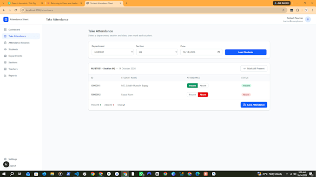Mark Faysal Alam as Present
Screen dimensions: 316x177
192,95
